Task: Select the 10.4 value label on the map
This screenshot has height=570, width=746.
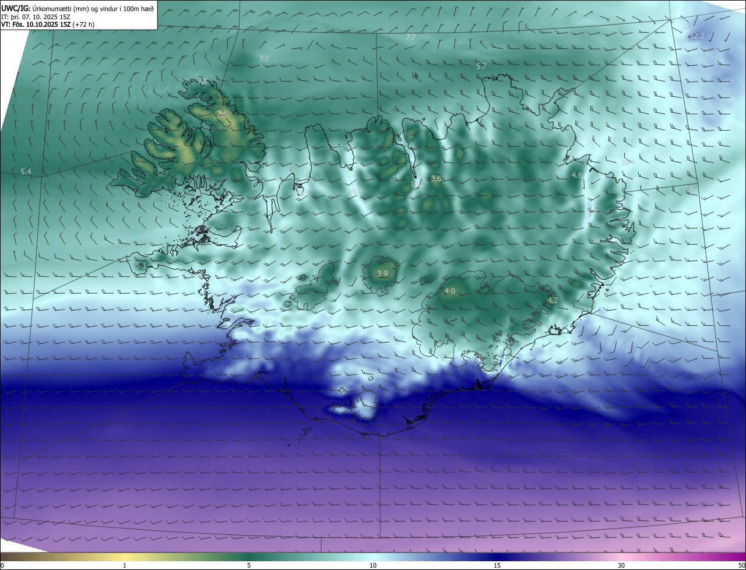Action: (x=628, y=162)
